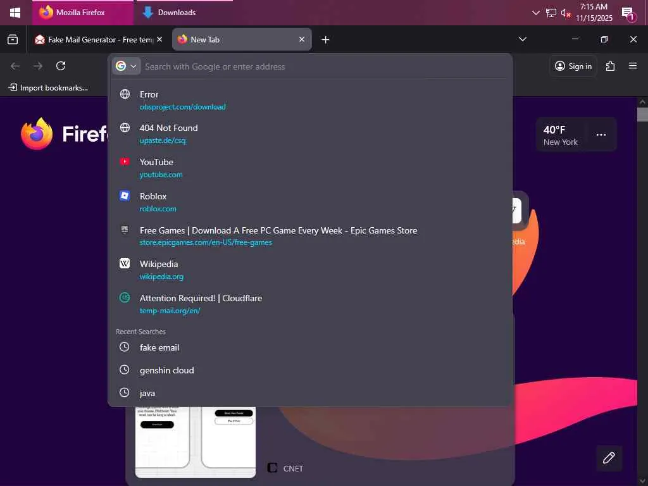The height and width of the screenshot is (486, 648).
Task: Open YouTube suggestion
Action: click(x=310, y=168)
